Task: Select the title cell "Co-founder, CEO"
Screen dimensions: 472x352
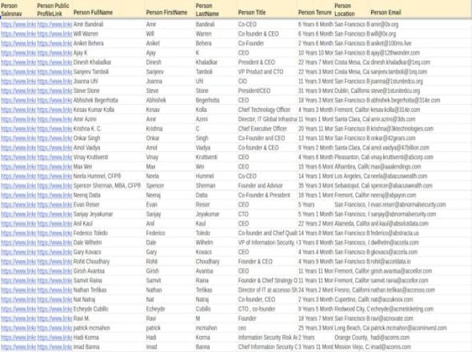Action: click(x=257, y=299)
